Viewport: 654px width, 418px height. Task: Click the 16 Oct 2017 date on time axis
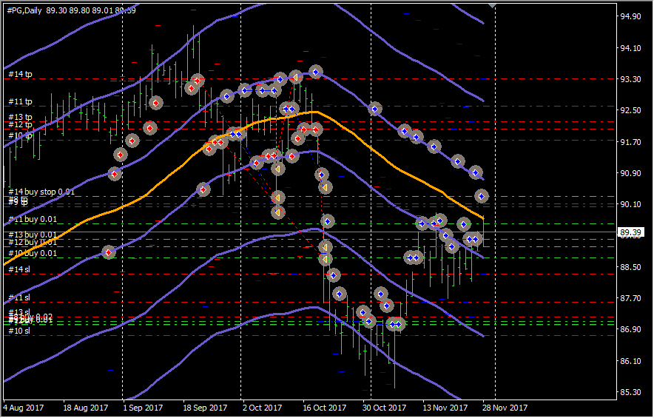(x=325, y=408)
